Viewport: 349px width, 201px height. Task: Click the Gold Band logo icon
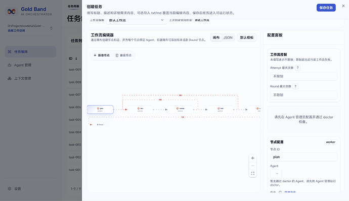pos(11,11)
